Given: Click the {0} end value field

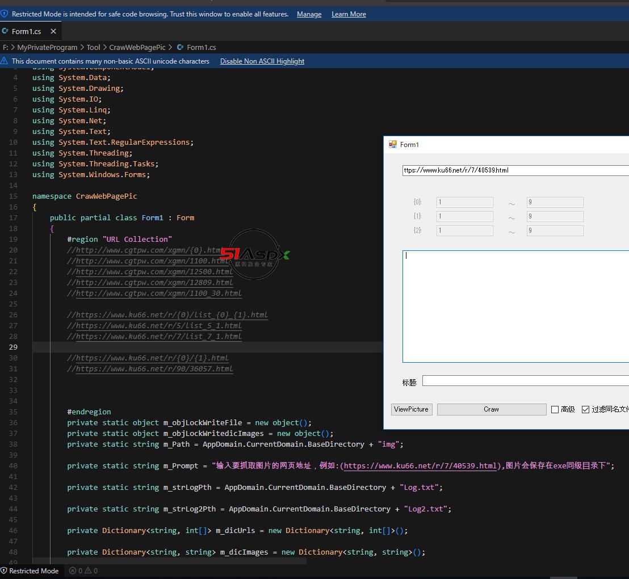Looking at the screenshot, I should [555, 202].
